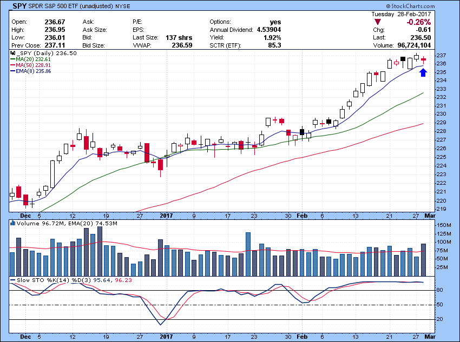The width and height of the screenshot is (460, 342).
Task: Click the 230 price axis label
Action: (x=442, y=114)
